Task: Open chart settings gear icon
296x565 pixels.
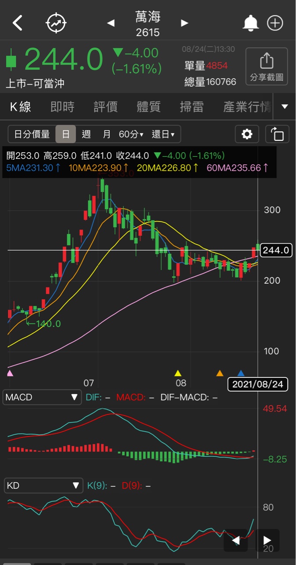Action: tap(247, 134)
